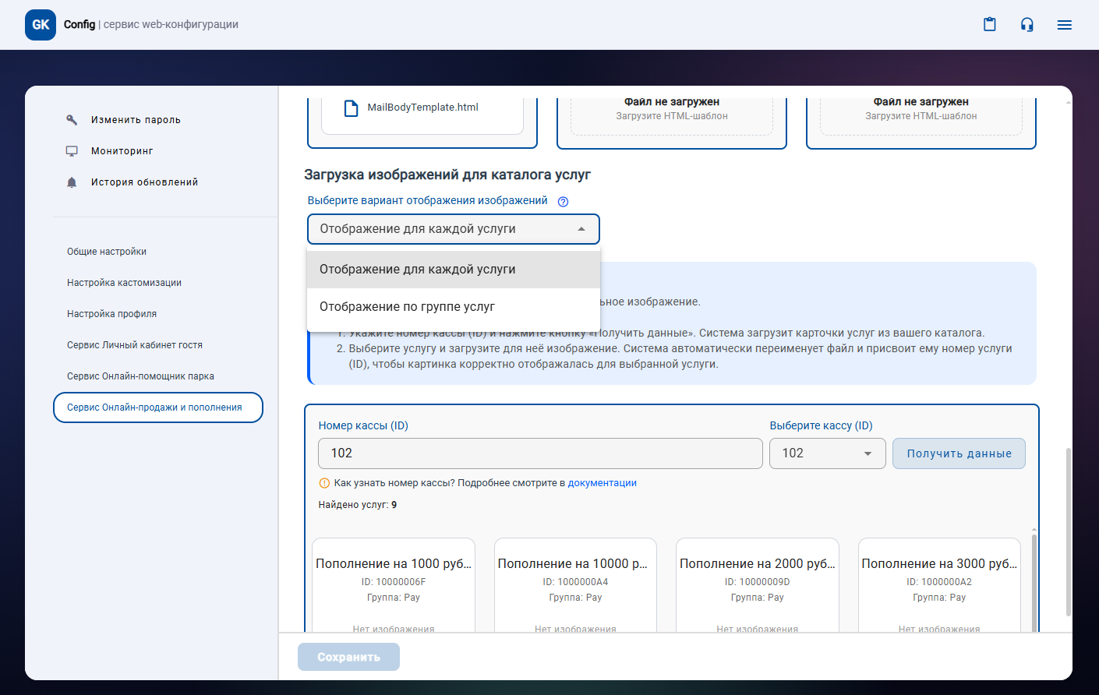Open the hamburger menu
This screenshot has height=695, width=1099.
1064,25
